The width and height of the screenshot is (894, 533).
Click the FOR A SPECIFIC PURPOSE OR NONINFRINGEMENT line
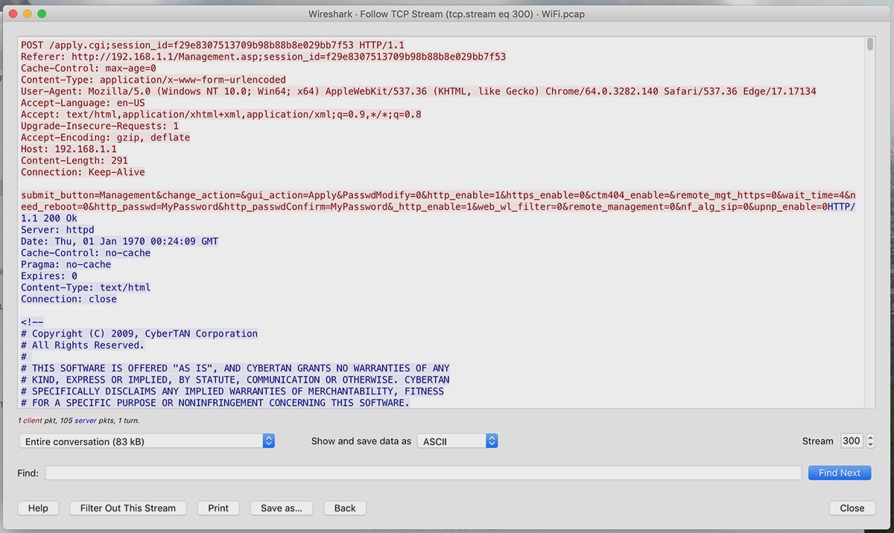[215, 403]
